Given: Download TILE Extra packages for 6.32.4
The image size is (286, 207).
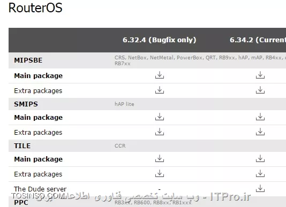Looking at the screenshot, I should [x=160, y=173].
